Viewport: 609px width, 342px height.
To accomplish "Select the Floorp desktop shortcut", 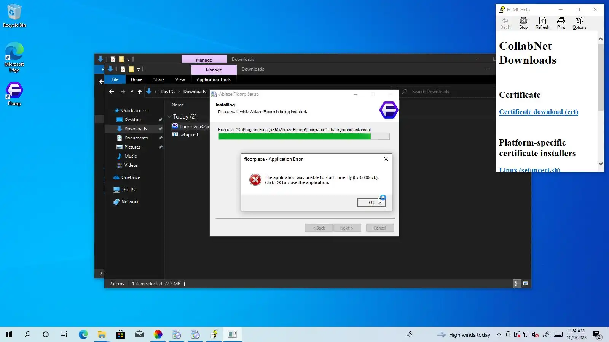I will click(14, 94).
